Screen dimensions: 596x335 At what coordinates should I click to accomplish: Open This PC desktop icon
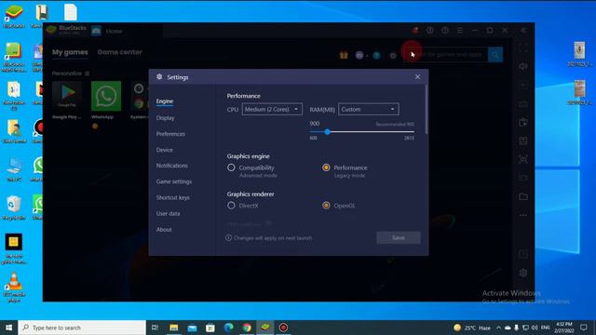click(x=14, y=169)
